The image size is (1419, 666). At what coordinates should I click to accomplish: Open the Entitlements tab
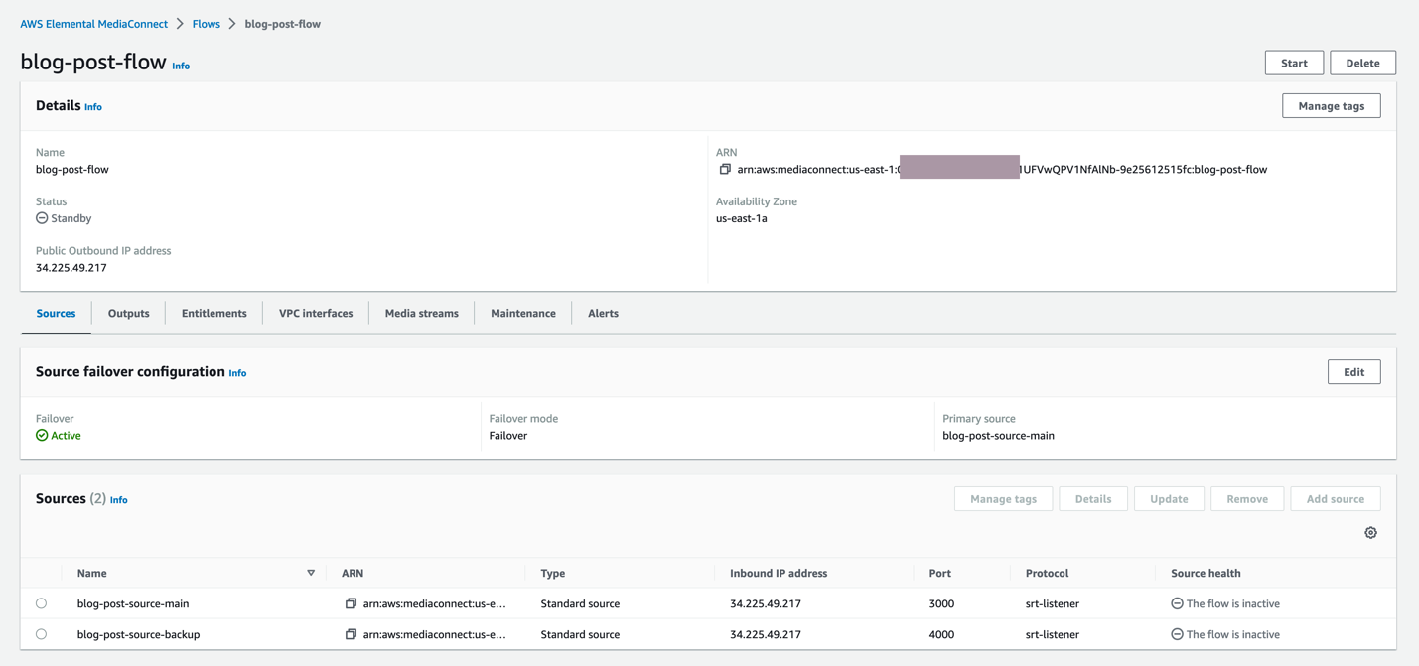(x=214, y=313)
